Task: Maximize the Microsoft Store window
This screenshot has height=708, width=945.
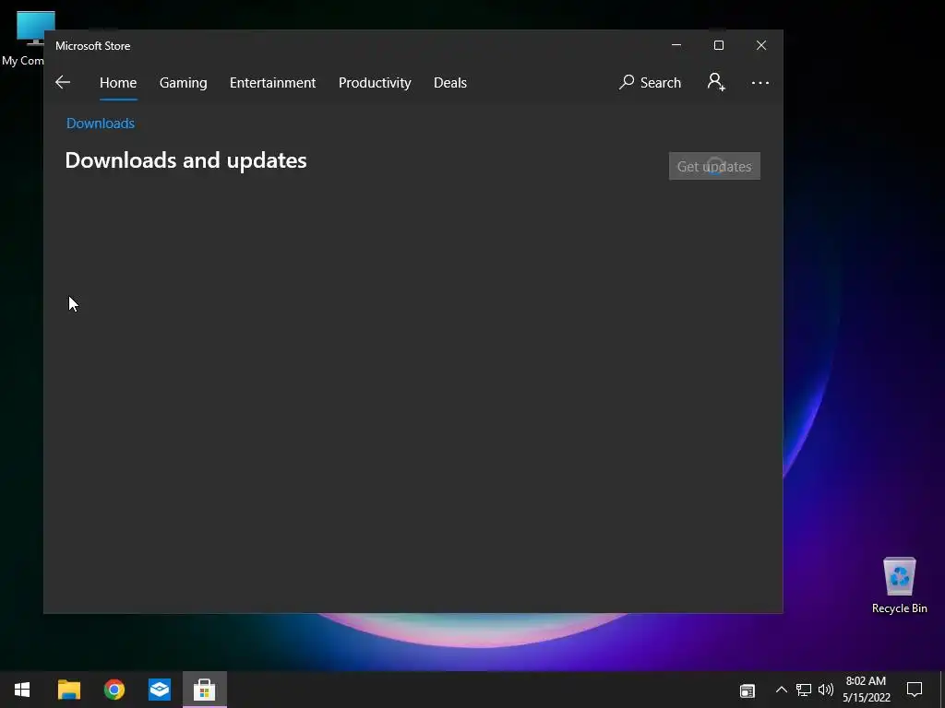Action: pos(718,45)
